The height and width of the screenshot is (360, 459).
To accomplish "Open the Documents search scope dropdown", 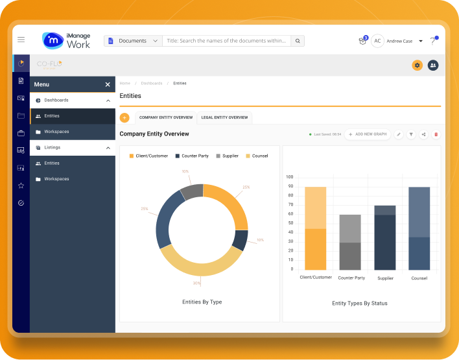I will (133, 41).
